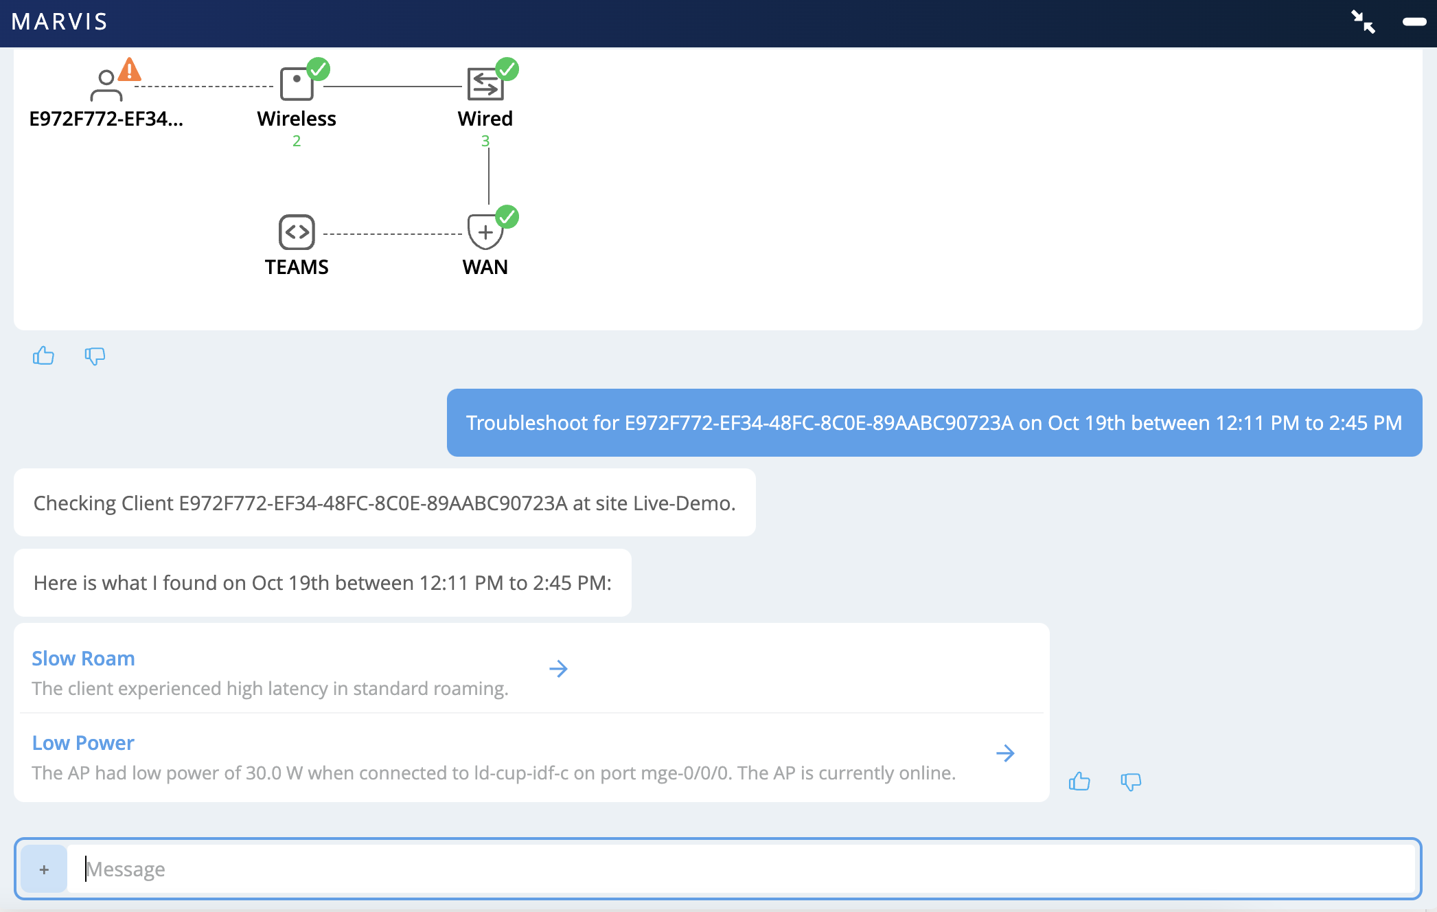Thumbs up the topology diagram response

43,356
